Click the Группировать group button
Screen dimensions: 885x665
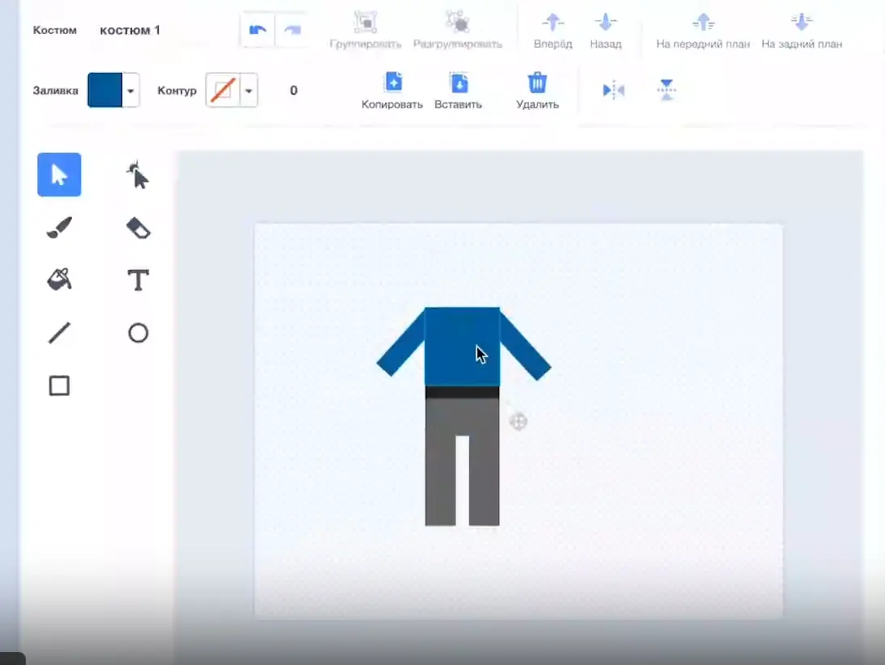tap(365, 31)
